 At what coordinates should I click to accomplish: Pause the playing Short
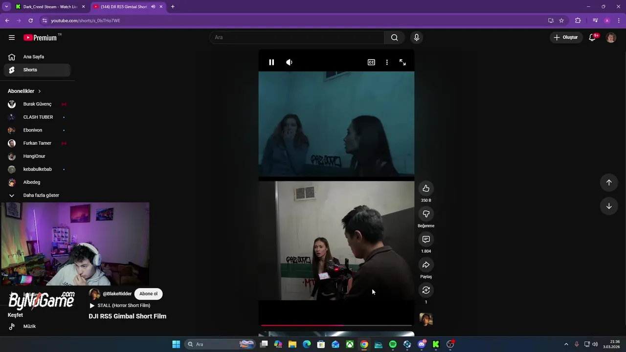[271, 62]
